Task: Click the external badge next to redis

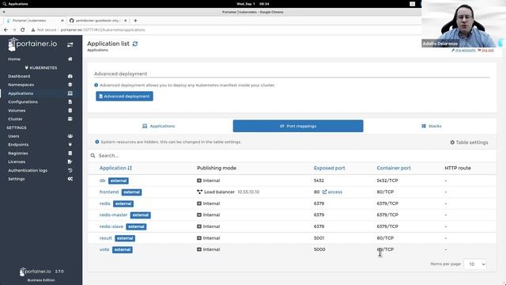Action: [x=123, y=204]
